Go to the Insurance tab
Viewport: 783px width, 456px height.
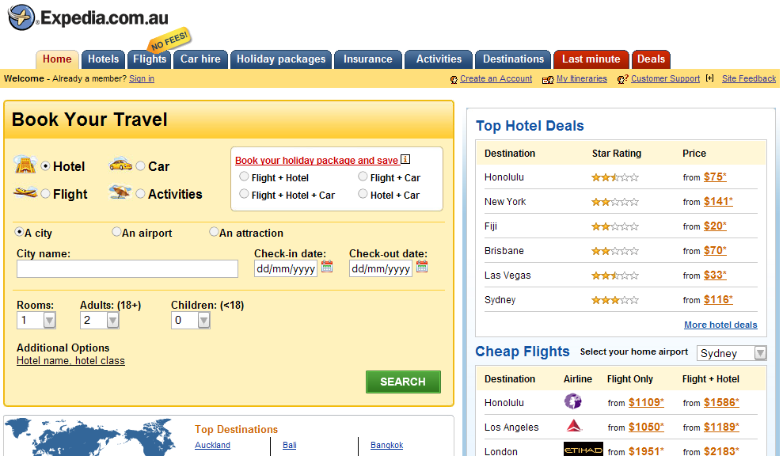pos(368,59)
